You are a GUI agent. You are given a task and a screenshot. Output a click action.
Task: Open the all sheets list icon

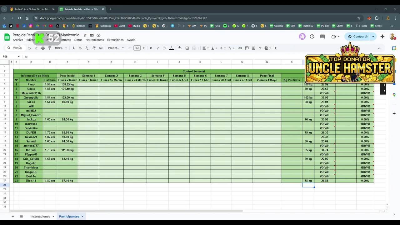point(21,217)
